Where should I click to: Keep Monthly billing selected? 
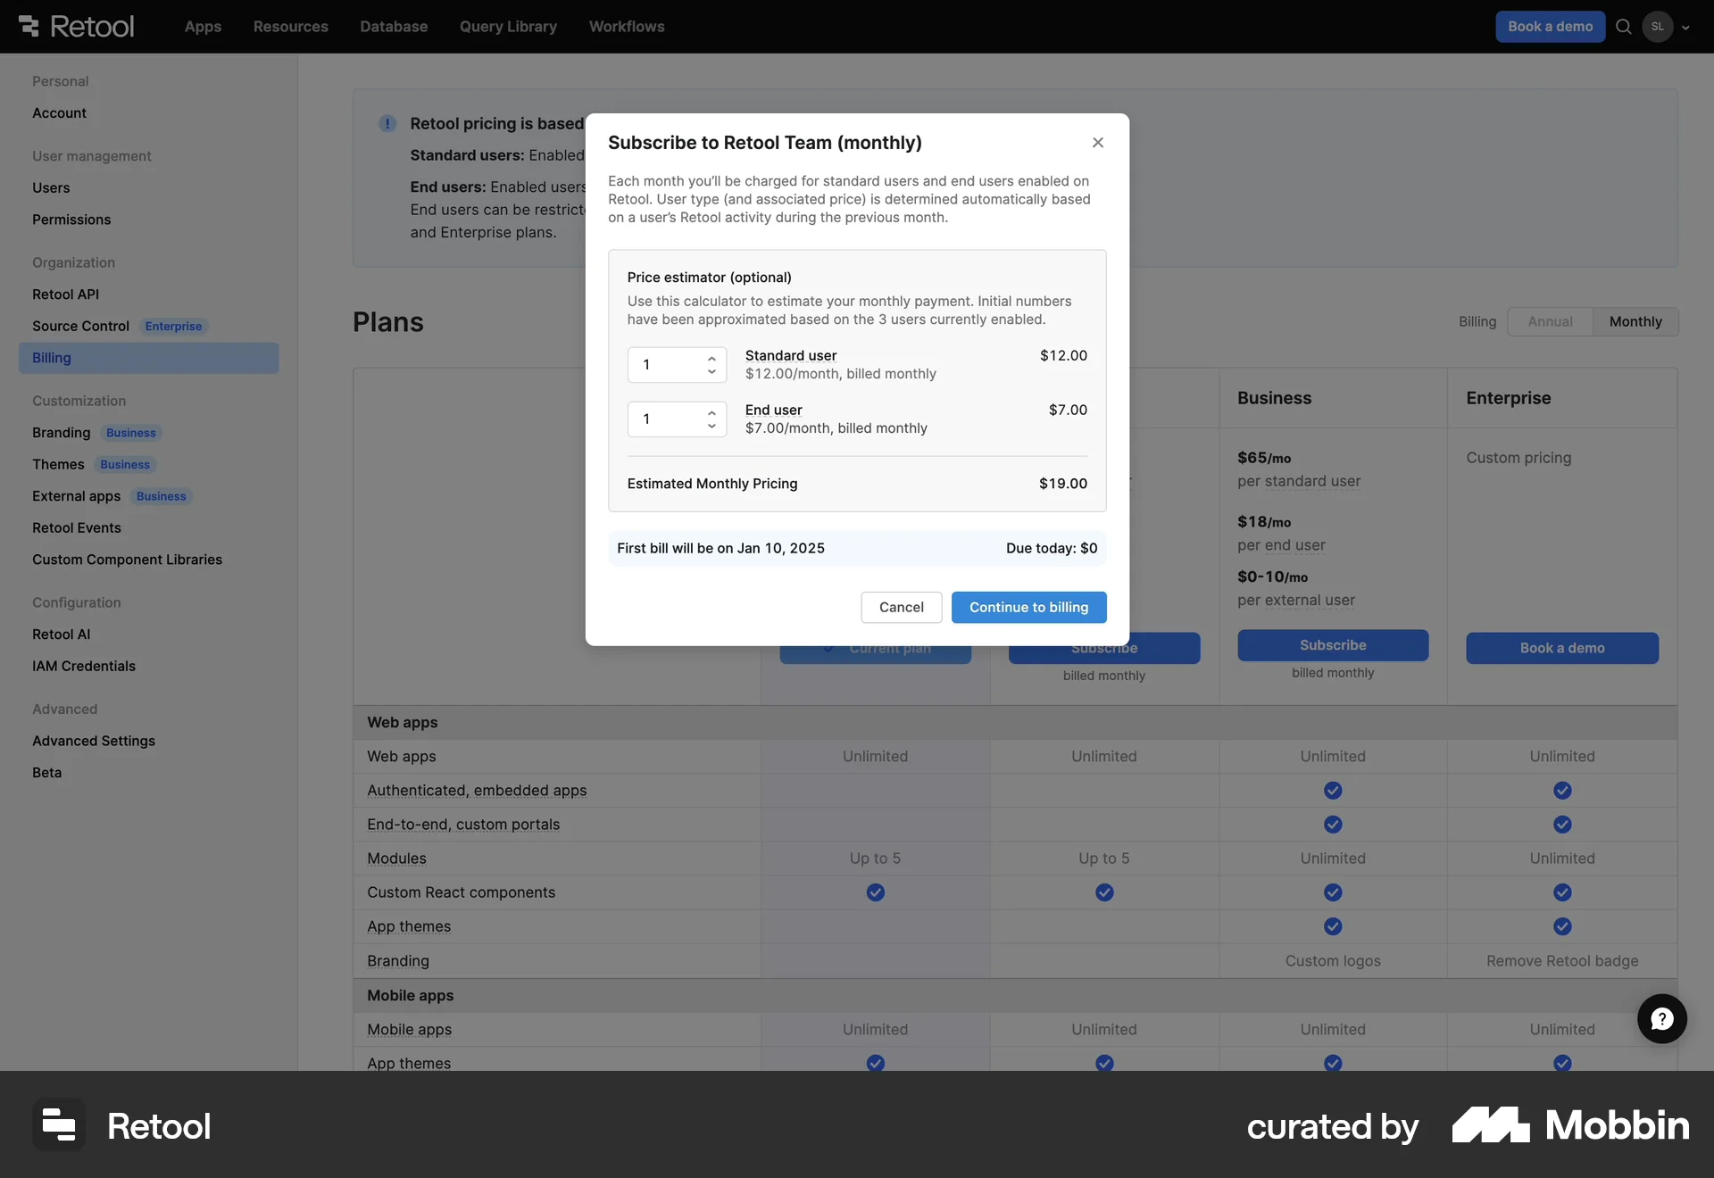point(1635,321)
